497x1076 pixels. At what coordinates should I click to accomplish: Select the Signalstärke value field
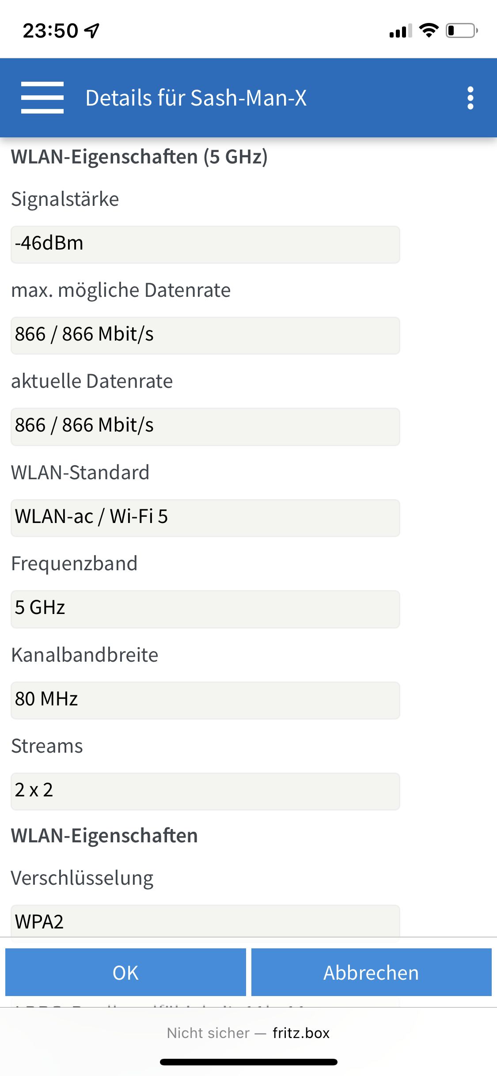coord(205,244)
